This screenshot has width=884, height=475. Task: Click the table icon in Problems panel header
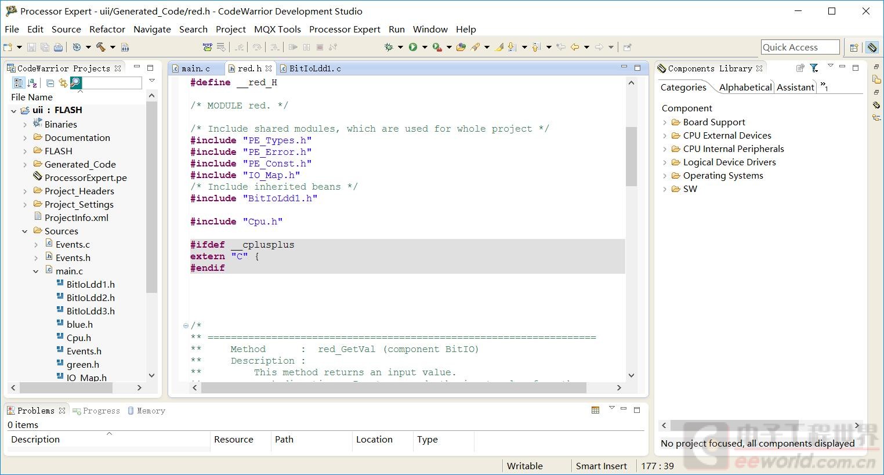point(595,410)
